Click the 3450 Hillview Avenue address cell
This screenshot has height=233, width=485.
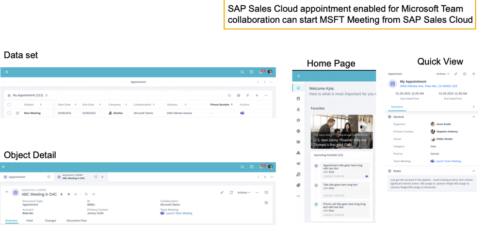(x=179, y=113)
